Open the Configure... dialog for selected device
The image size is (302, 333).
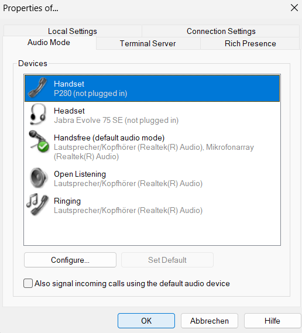point(70,260)
